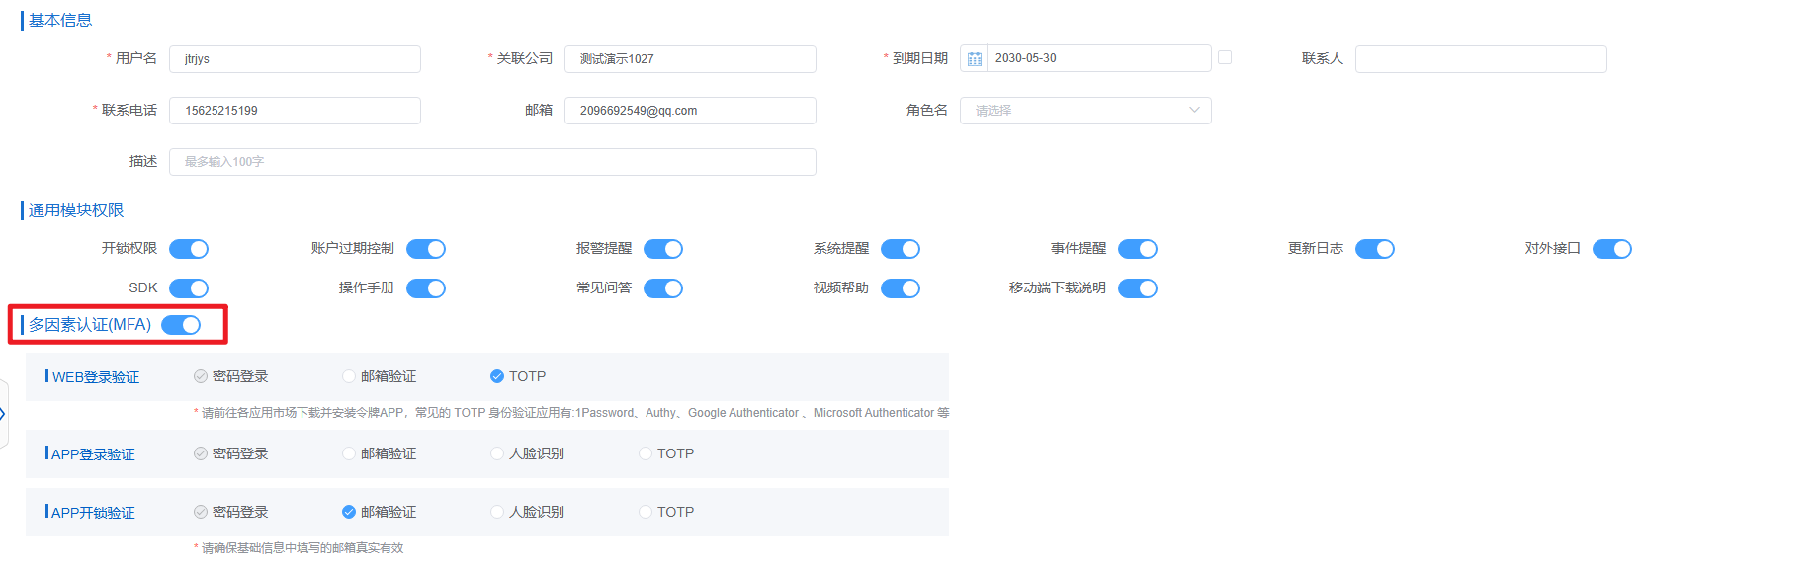Turn off the 多因素认证(MFA) switch

[181, 325]
